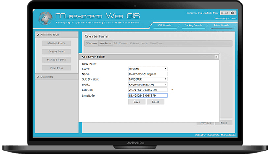Click the globe logo in the header
The height and width of the screenshot is (154, 269).
(x=45, y=18)
